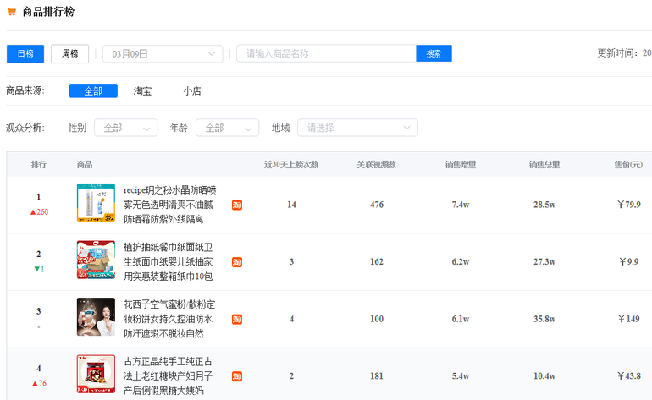Open the 古方 brown sugar thumbnail
The width and height of the screenshot is (652, 400).
pos(96,374)
